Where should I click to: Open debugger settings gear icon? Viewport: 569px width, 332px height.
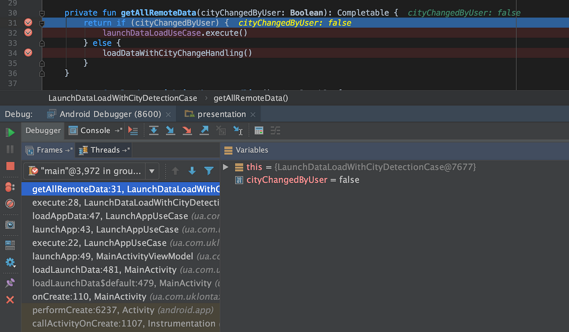10,262
